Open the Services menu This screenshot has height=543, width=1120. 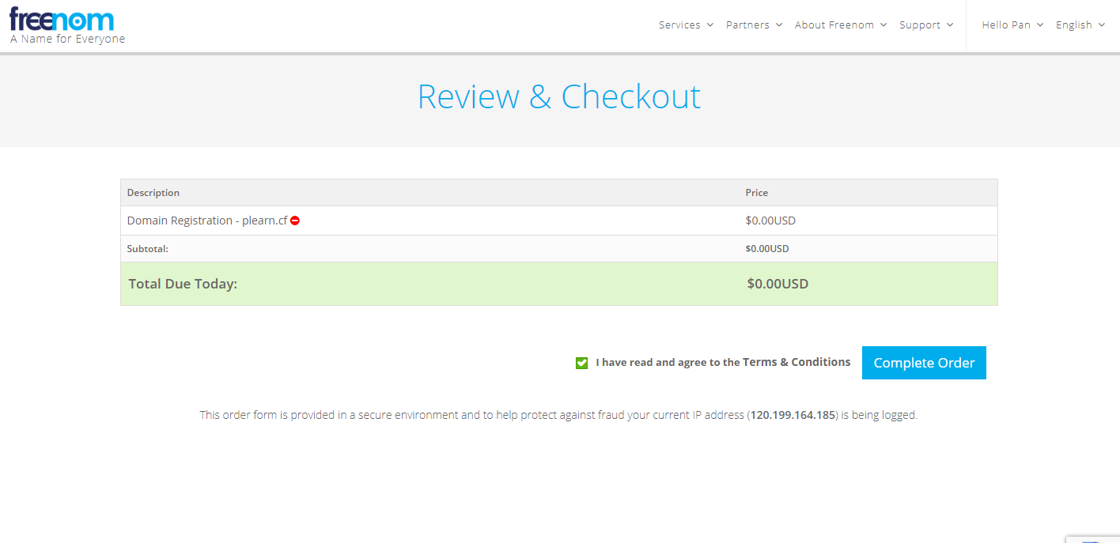pyautogui.click(x=686, y=25)
